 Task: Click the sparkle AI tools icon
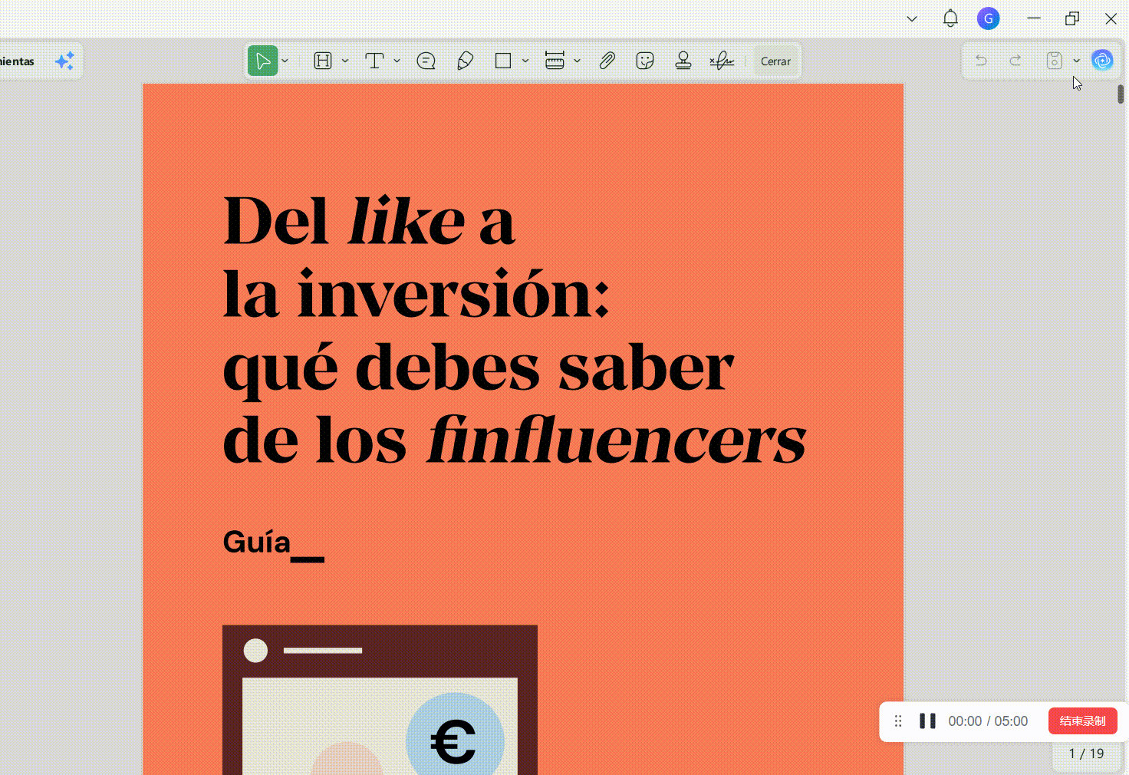[x=64, y=61]
